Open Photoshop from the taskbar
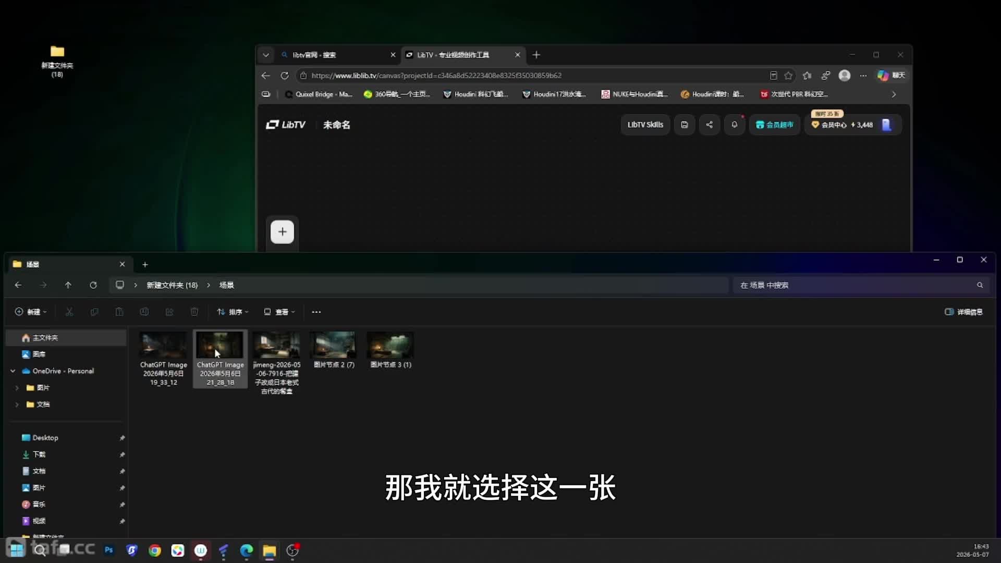 click(108, 550)
